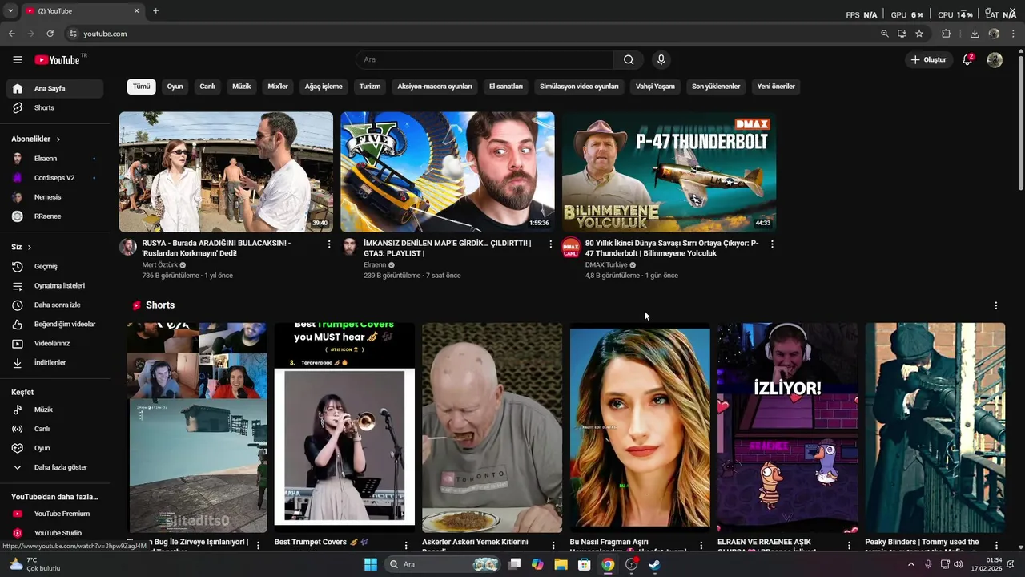Click the Oluştur create button

928,59
